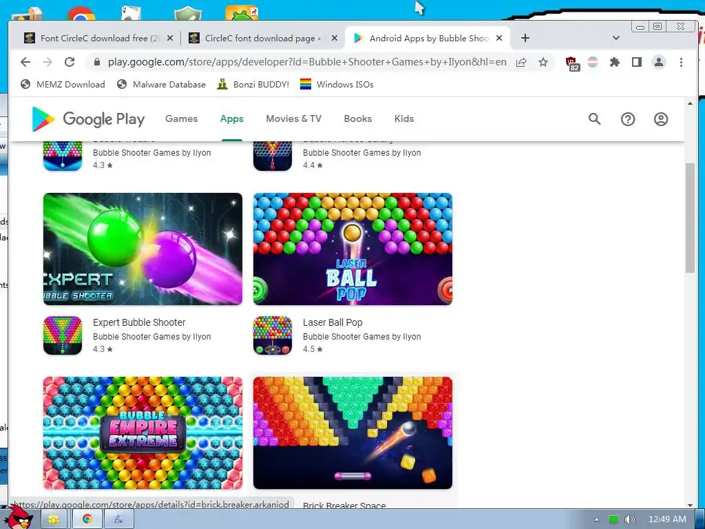Close the Font CircleC download free tab

tap(170, 39)
